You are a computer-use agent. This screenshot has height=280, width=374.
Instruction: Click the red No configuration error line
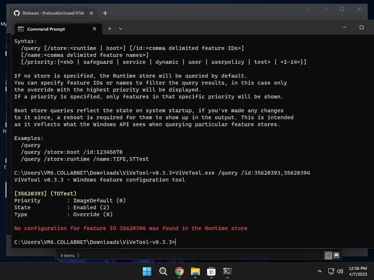pos(131,228)
